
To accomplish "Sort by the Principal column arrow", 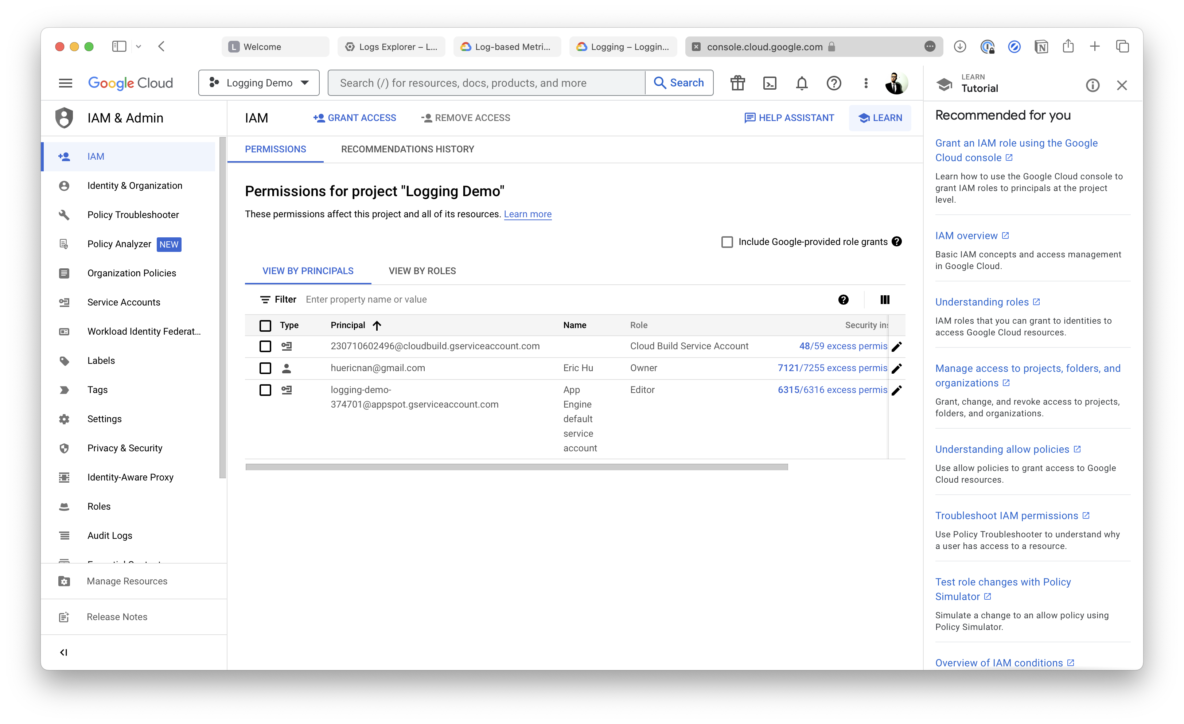I will (377, 325).
